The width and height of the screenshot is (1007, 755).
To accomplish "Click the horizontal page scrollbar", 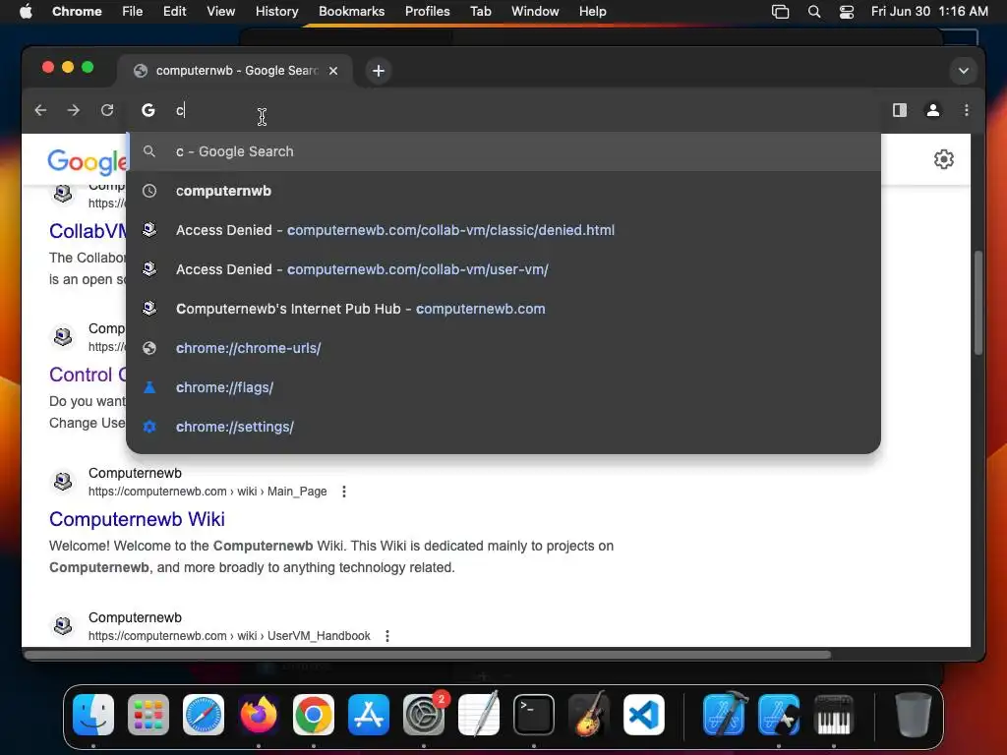I will [428, 655].
